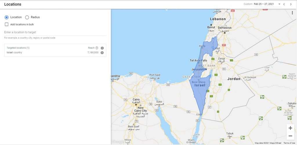Click the Haifa label on the map
The width and height of the screenshot is (297, 145).
pyautogui.click(x=202, y=46)
